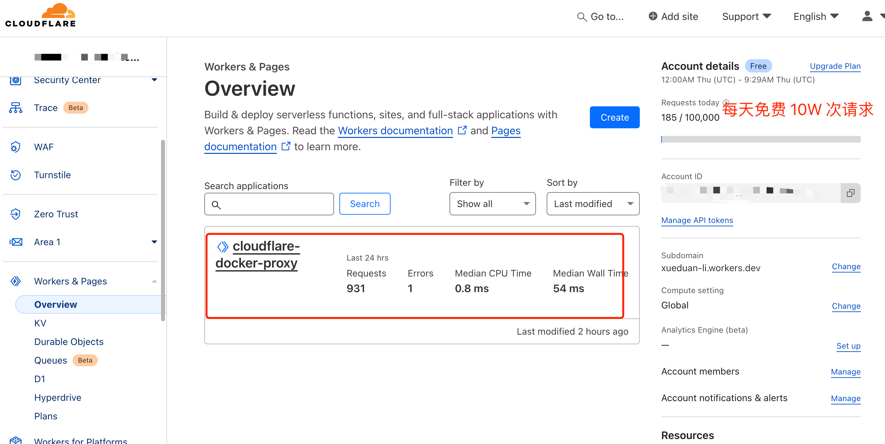This screenshot has width=885, height=444.
Task: Click the Zero Trust sidebar icon
Action: pyautogui.click(x=15, y=214)
